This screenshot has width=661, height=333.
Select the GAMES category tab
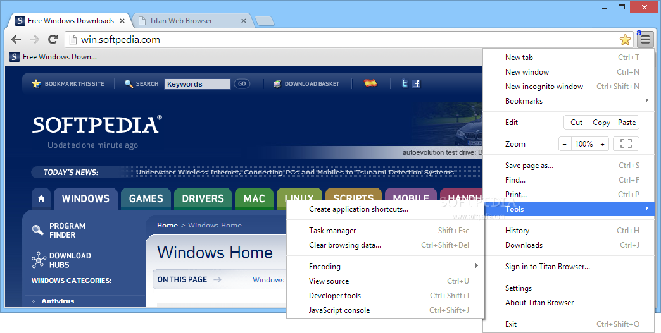[x=146, y=198]
